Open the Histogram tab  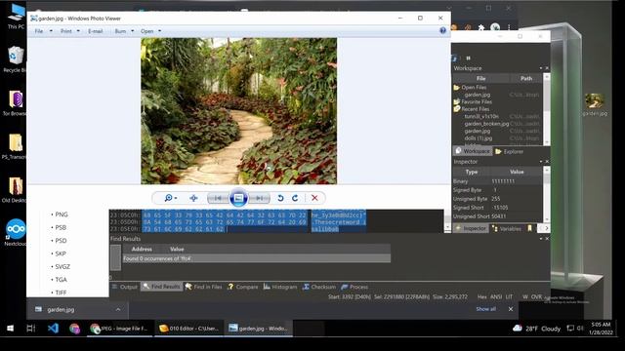[x=280, y=287]
